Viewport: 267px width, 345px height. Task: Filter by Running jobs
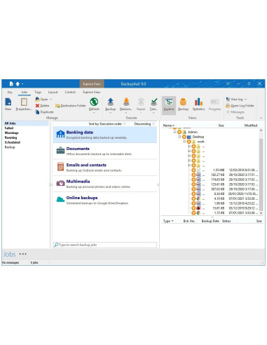(x=11, y=137)
